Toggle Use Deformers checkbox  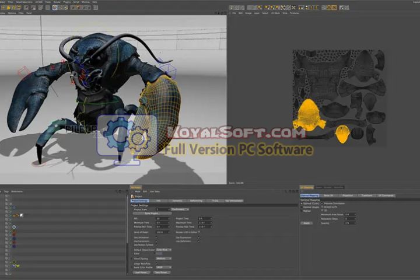pyautogui.click(x=198, y=241)
